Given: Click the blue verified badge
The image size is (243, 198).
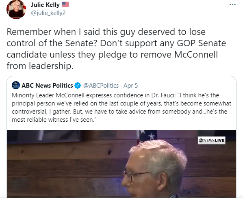Looking at the screenshot, I should tap(78, 85).
